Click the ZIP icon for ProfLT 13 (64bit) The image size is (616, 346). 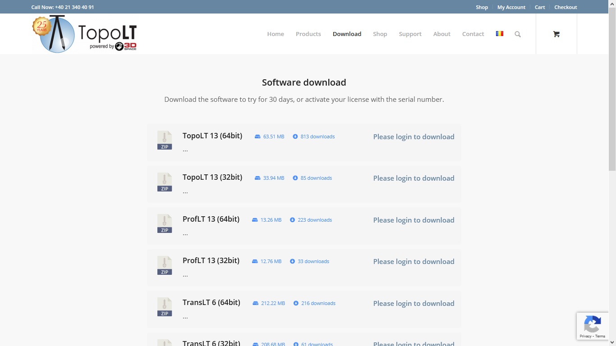coord(165,223)
